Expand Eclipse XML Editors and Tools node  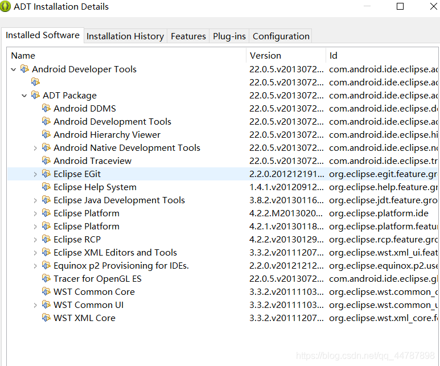point(35,253)
